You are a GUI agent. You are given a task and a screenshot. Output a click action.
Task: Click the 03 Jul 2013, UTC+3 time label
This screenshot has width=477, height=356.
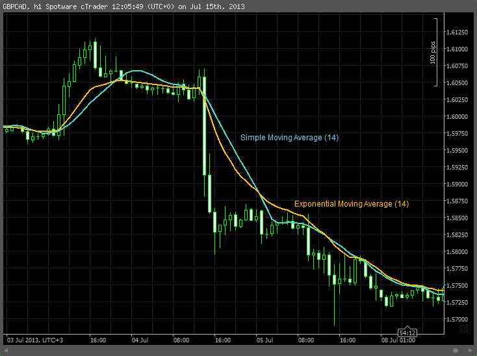click(35, 340)
